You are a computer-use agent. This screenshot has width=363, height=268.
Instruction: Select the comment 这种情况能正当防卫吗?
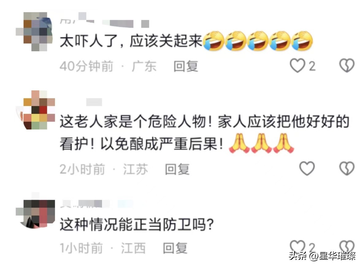point(137,224)
